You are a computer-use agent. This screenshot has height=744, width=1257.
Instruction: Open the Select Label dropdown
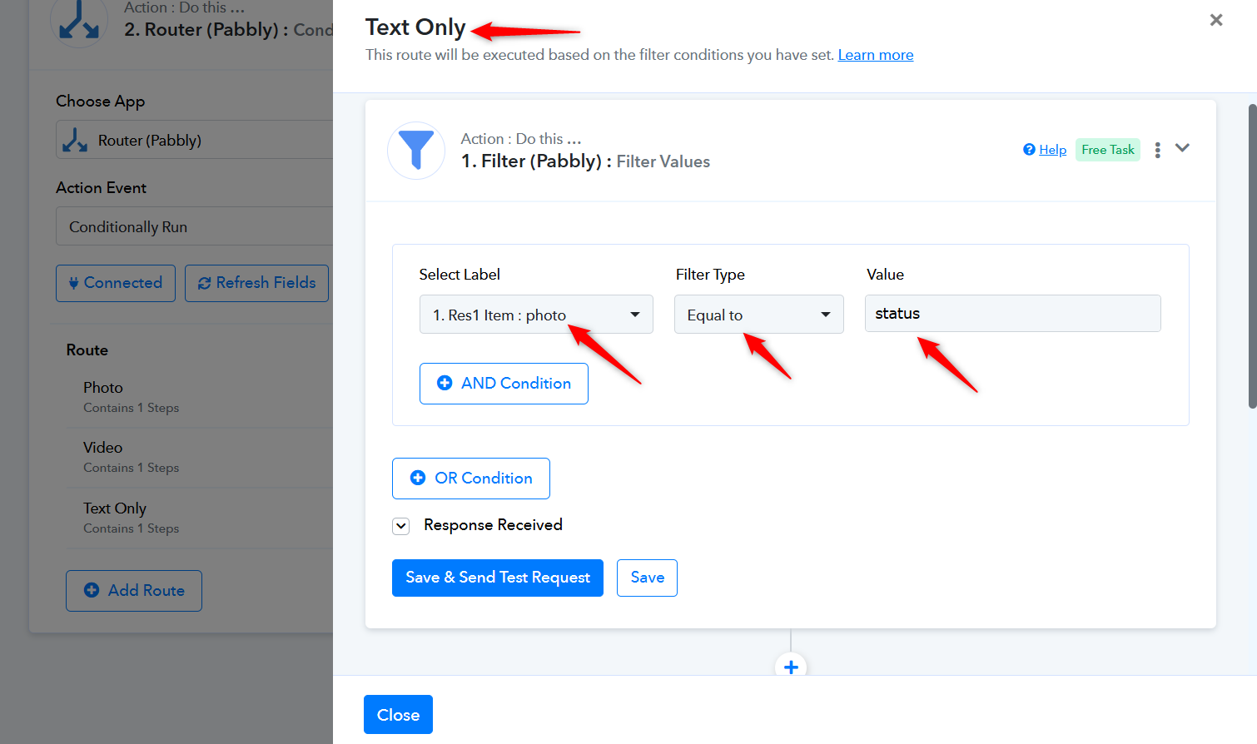click(x=536, y=315)
